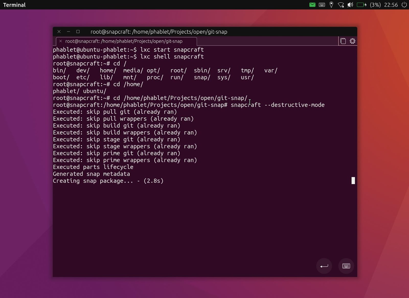This screenshot has width=409, height=298.
Task: Click the terminal window title text
Action: (159, 32)
